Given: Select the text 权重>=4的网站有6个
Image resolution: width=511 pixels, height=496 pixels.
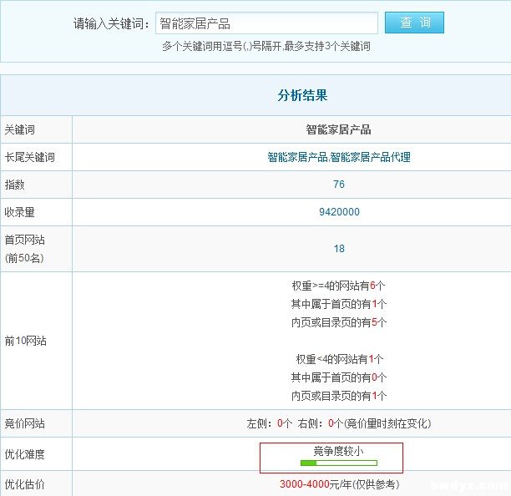Looking at the screenshot, I should tap(339, 286).
